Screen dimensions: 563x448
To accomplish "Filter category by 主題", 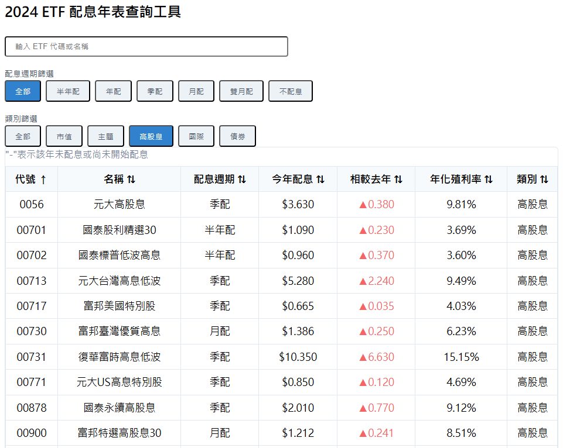I will coord(105,136).
